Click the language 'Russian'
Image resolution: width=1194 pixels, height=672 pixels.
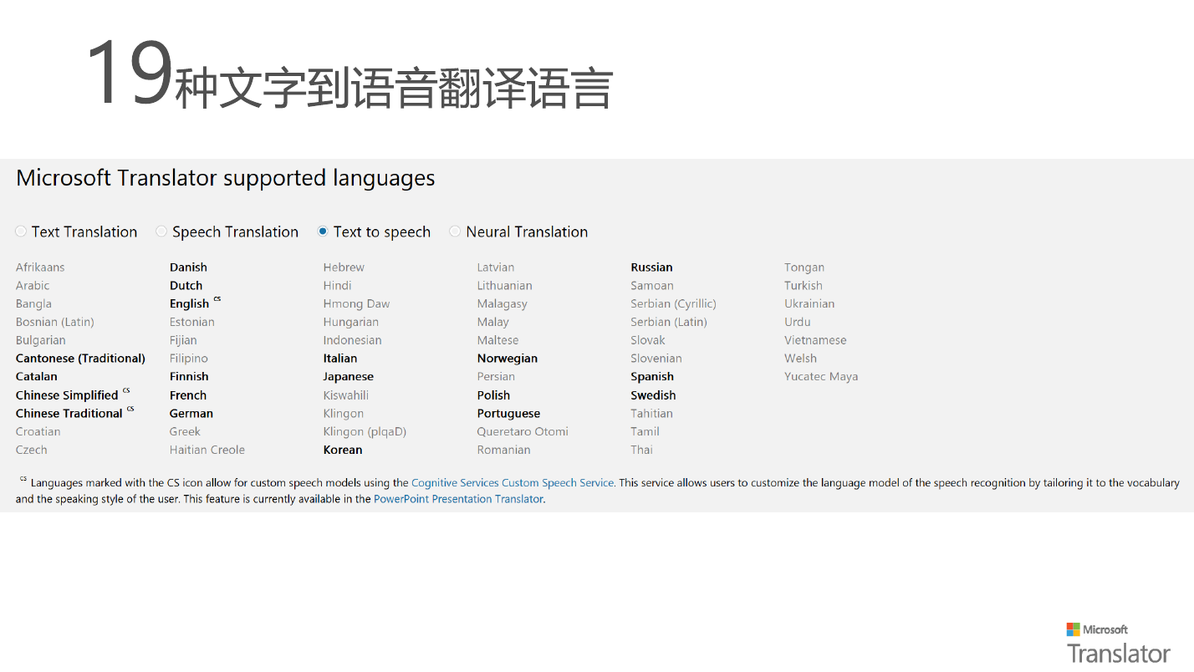pyautogui.click(x=651, y=267)
